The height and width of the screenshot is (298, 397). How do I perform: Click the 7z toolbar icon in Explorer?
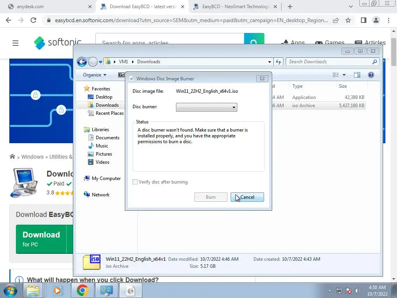(121, 75)
